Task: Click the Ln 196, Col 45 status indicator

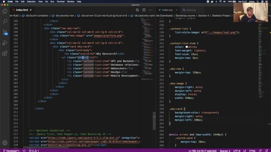Action: tap(202, 151)
